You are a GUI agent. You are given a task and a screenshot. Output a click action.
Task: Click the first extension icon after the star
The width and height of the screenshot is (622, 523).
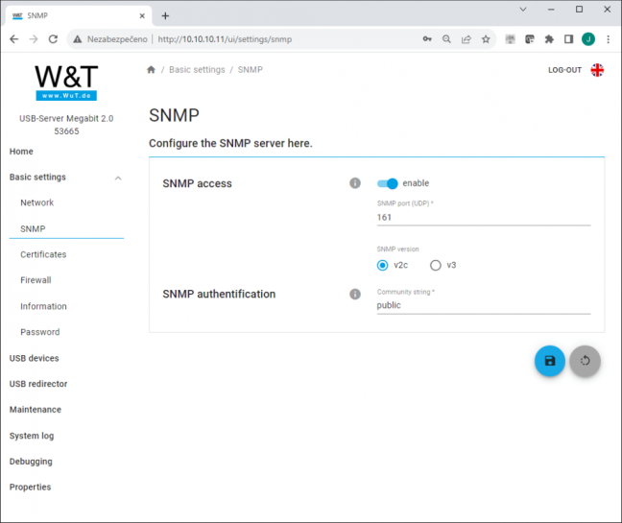(510, 38)
